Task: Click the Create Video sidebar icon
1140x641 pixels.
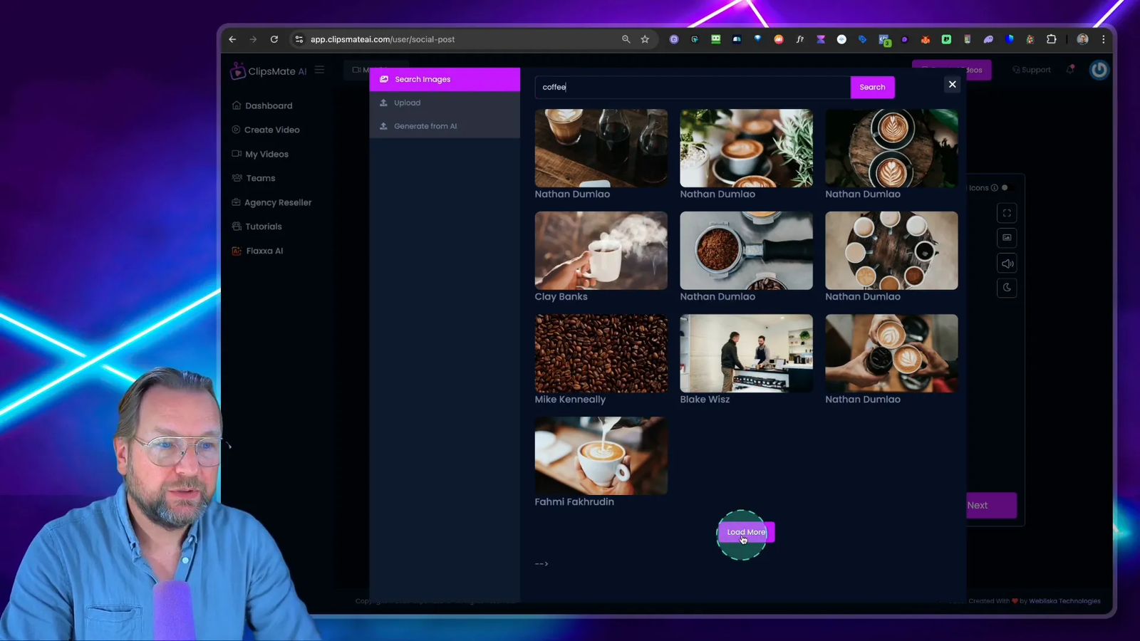Action: point(236,130)
